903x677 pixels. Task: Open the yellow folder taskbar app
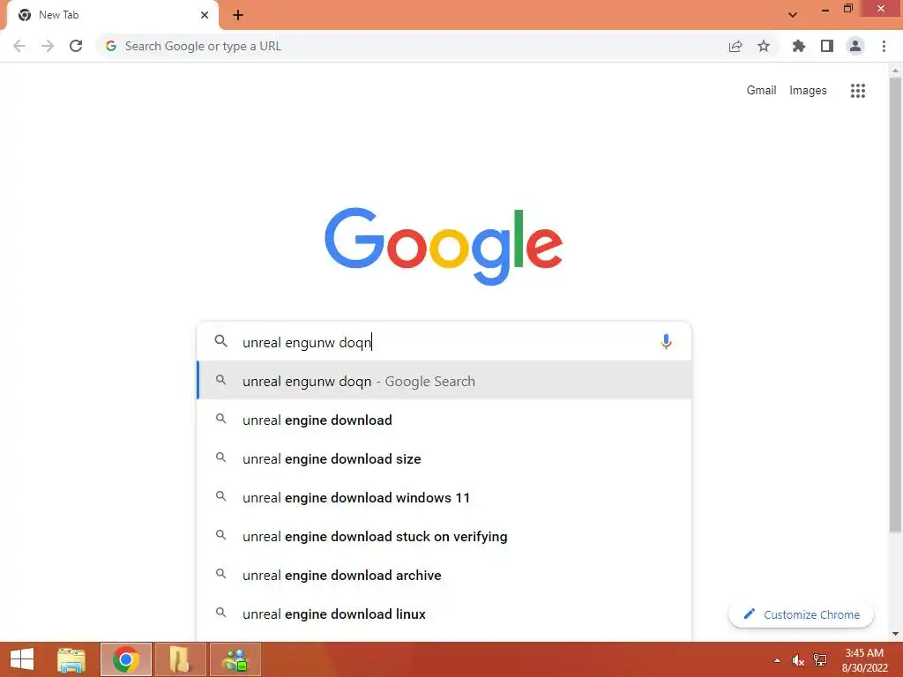click(180, 659)
